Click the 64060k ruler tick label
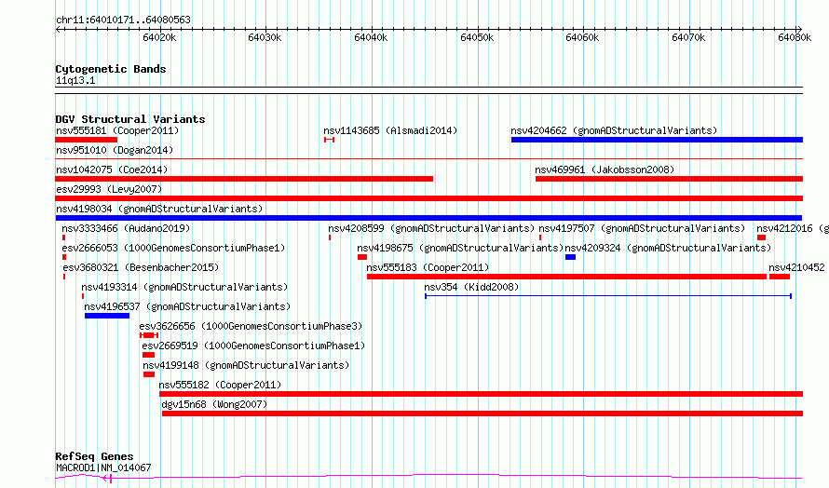The width and height of the screenshot is (829, 488). point(582,37)
